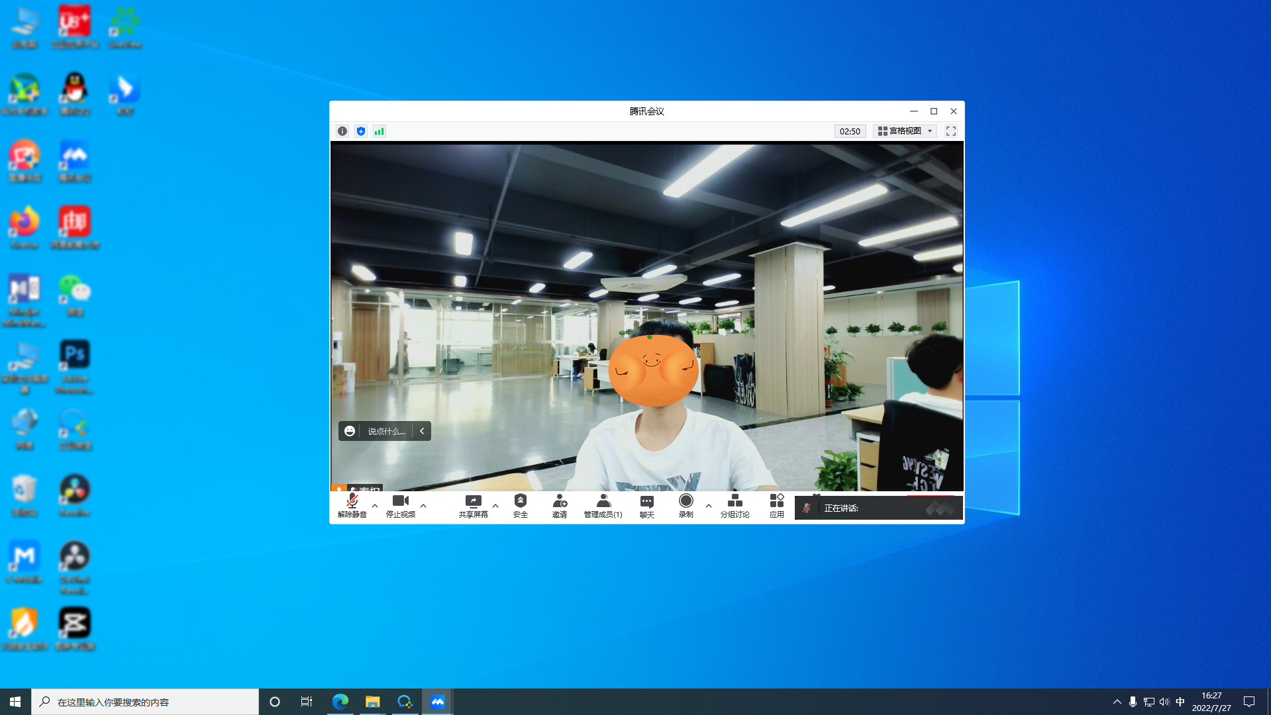The image size is (1271, 715).
Task: Click the blue security shield status icon
Action: (361, 131)
